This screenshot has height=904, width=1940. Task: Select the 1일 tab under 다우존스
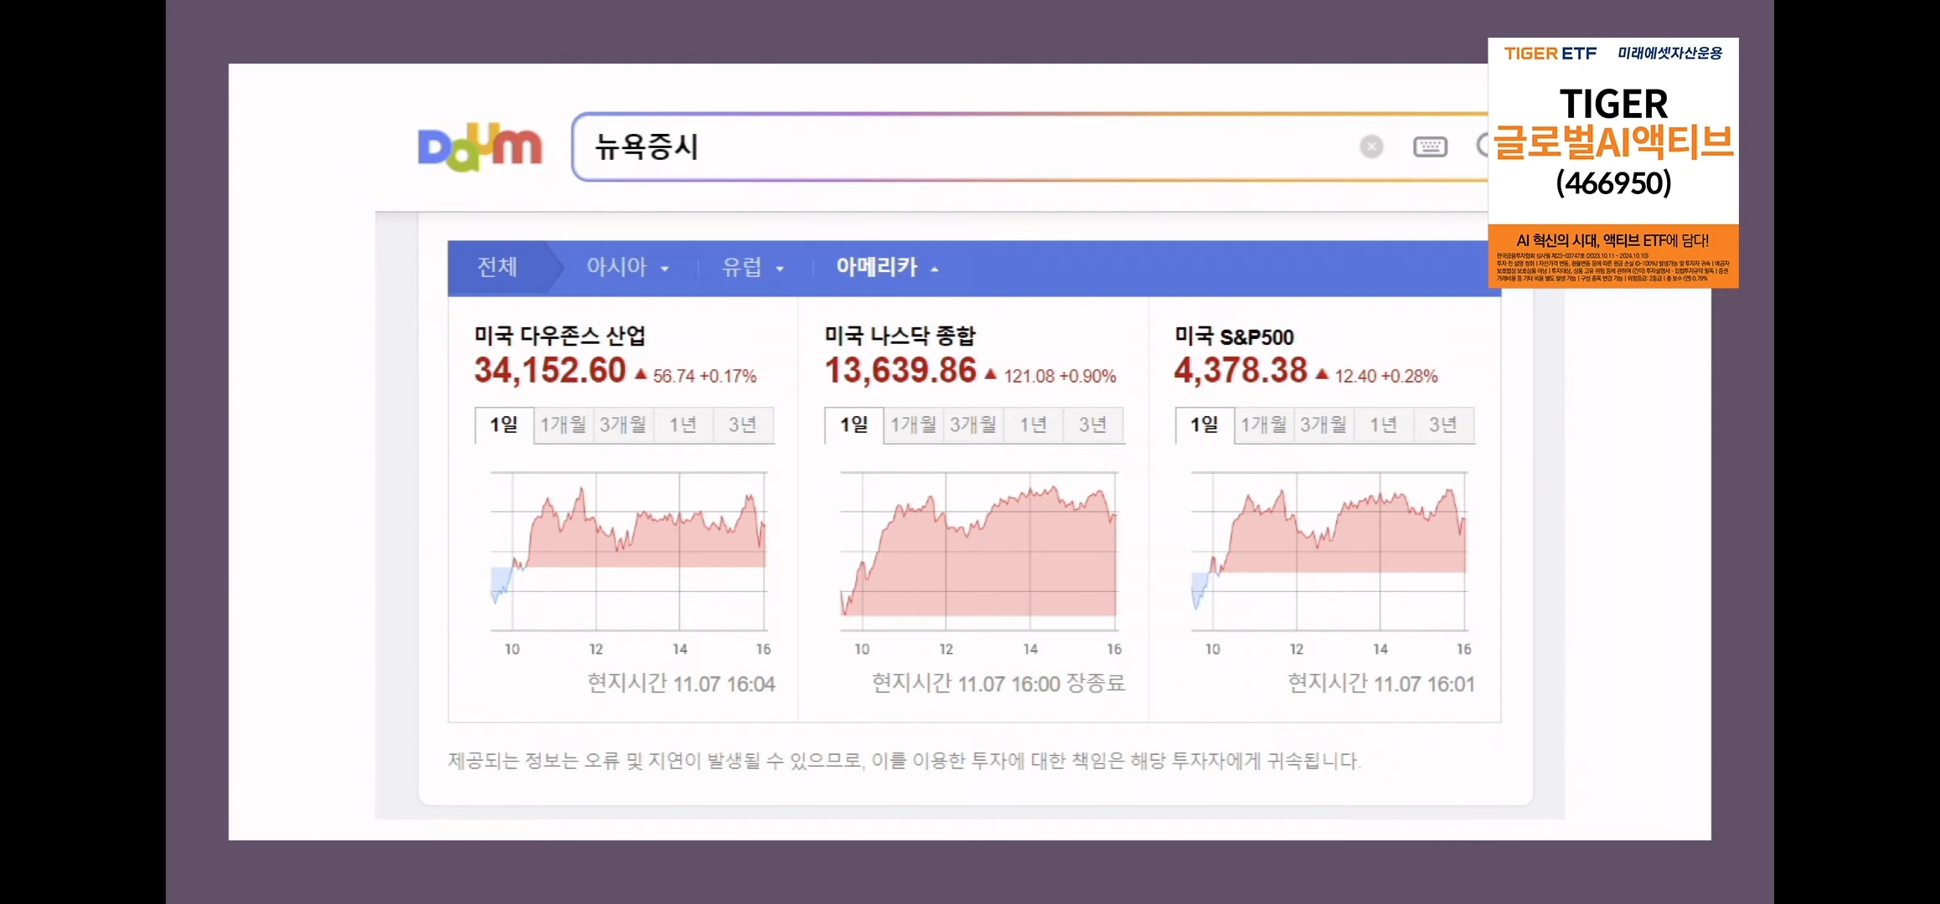pyautogui.click(x=503, y=425)
